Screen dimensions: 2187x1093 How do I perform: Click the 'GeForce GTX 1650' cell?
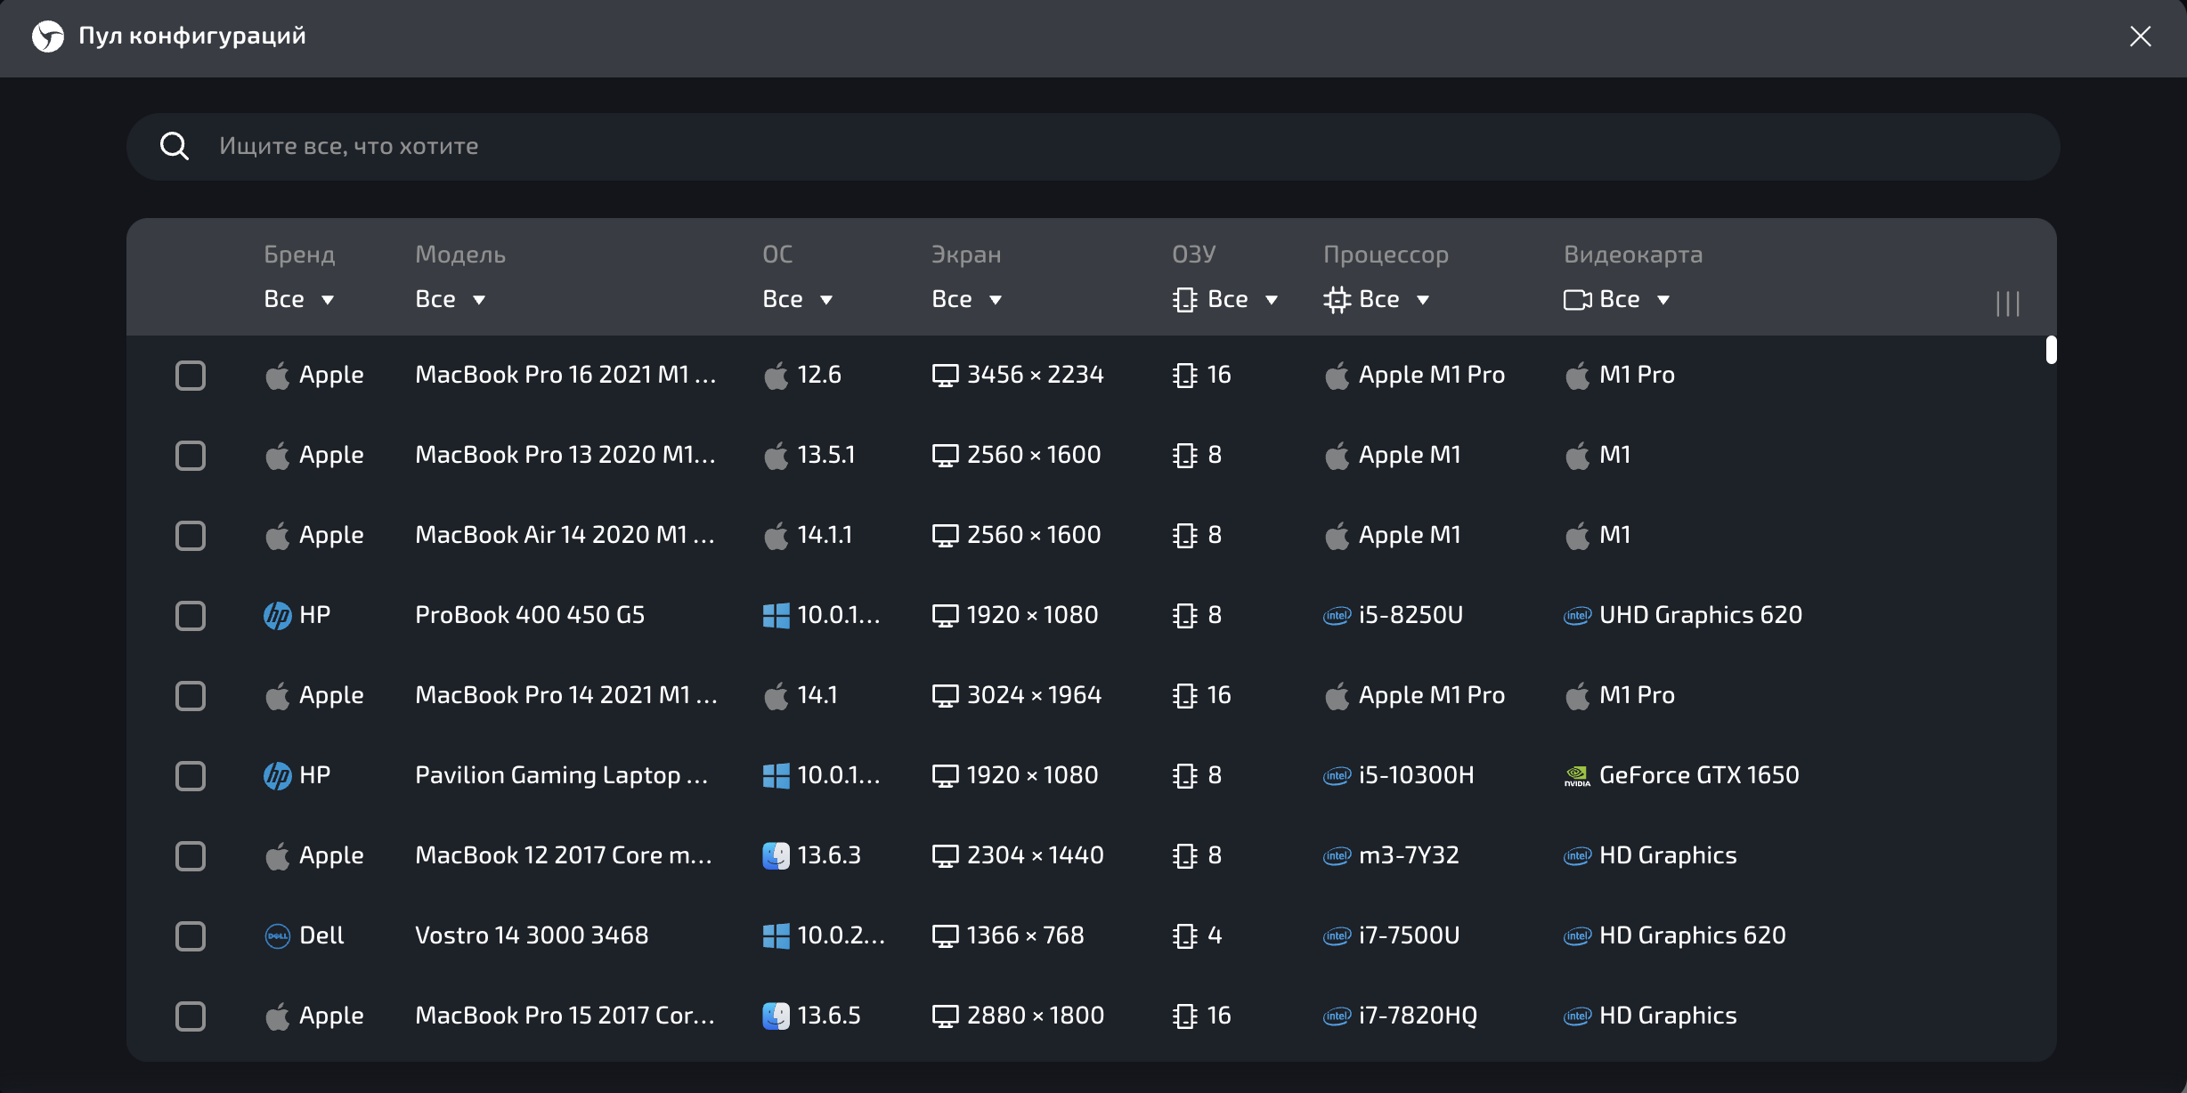[1699, 775]
